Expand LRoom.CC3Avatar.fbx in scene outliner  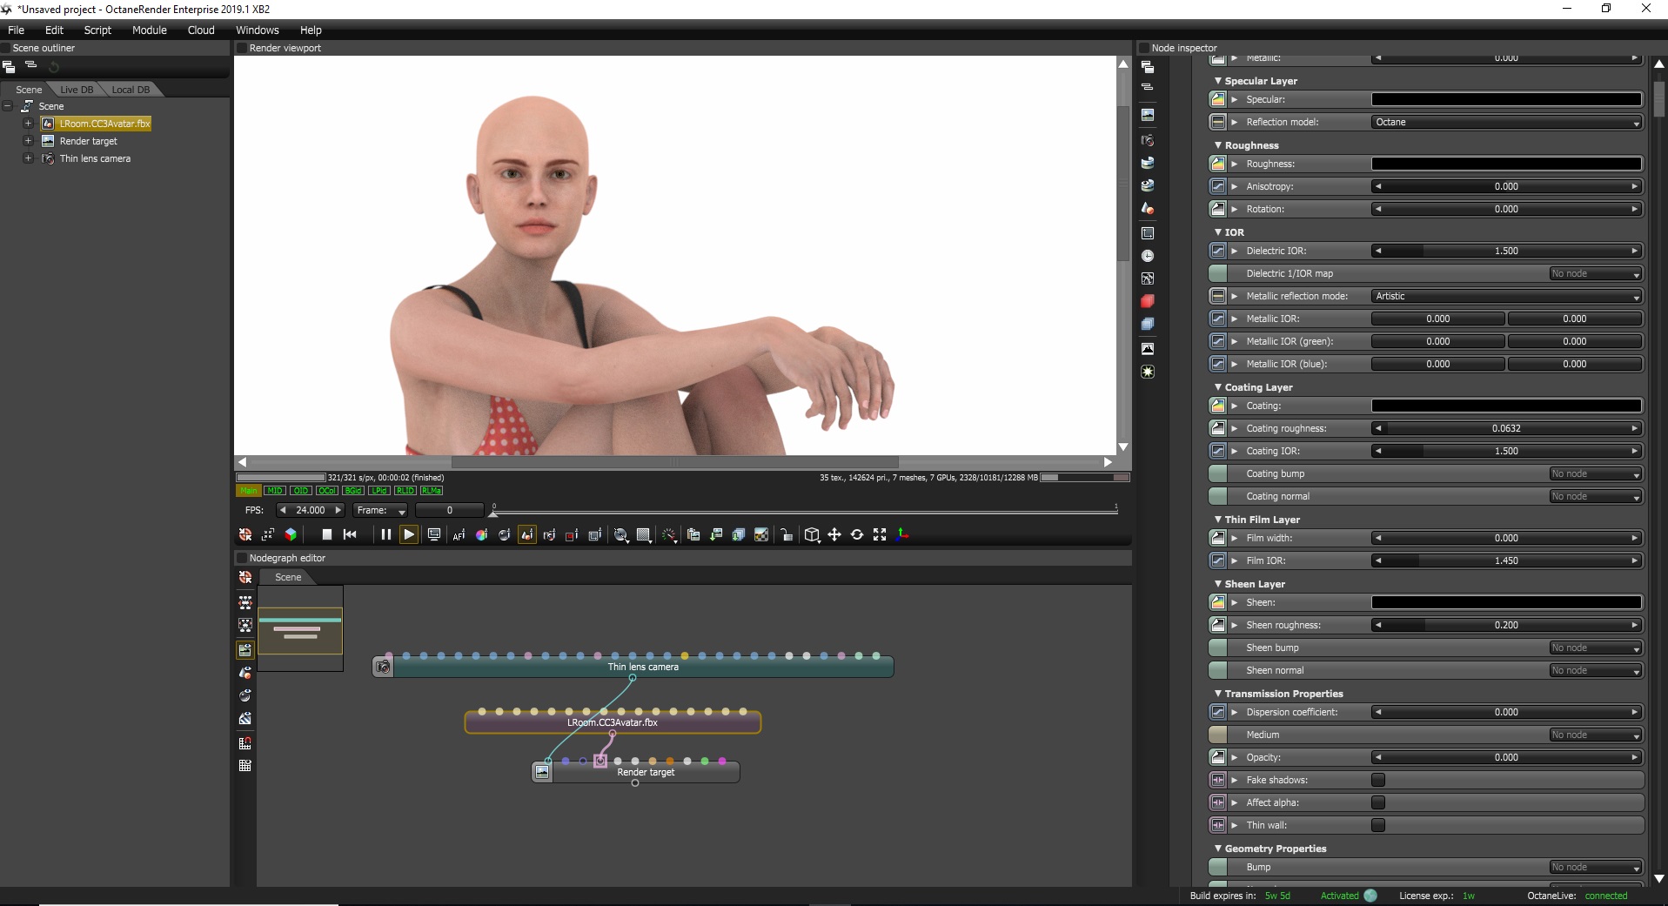(28, 124)
